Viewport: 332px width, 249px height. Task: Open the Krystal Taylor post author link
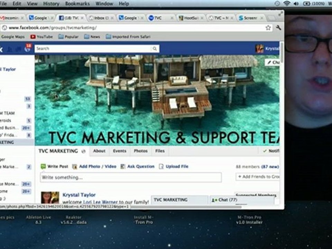click(79, 195)
